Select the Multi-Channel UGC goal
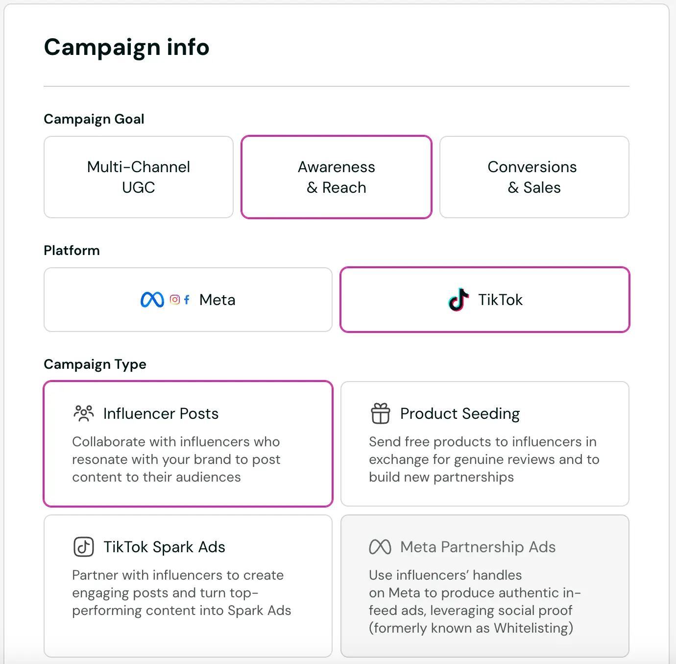Viewport: 676px width, 664px height. (x=138, y=177)
